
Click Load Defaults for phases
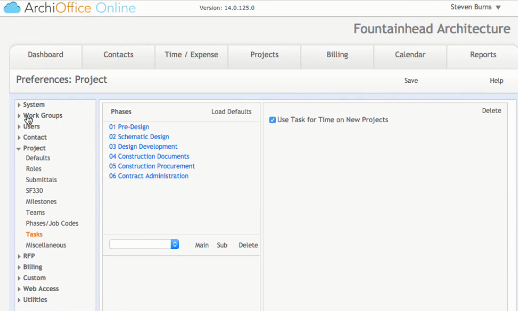231,112
